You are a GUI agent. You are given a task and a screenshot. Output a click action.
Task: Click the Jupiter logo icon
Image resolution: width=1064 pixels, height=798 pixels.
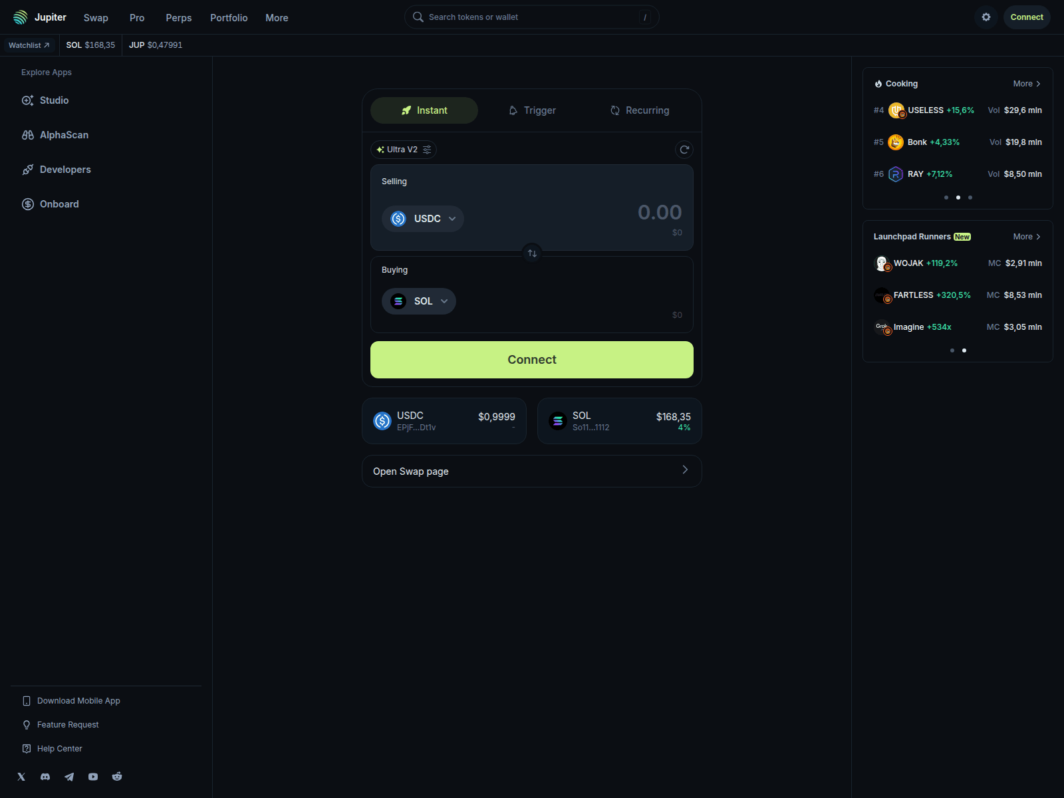click(21, 17)
